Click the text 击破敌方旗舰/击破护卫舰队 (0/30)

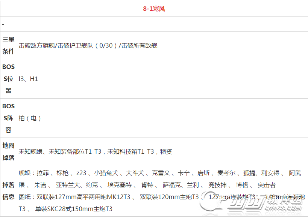click(x=68, y=46)
